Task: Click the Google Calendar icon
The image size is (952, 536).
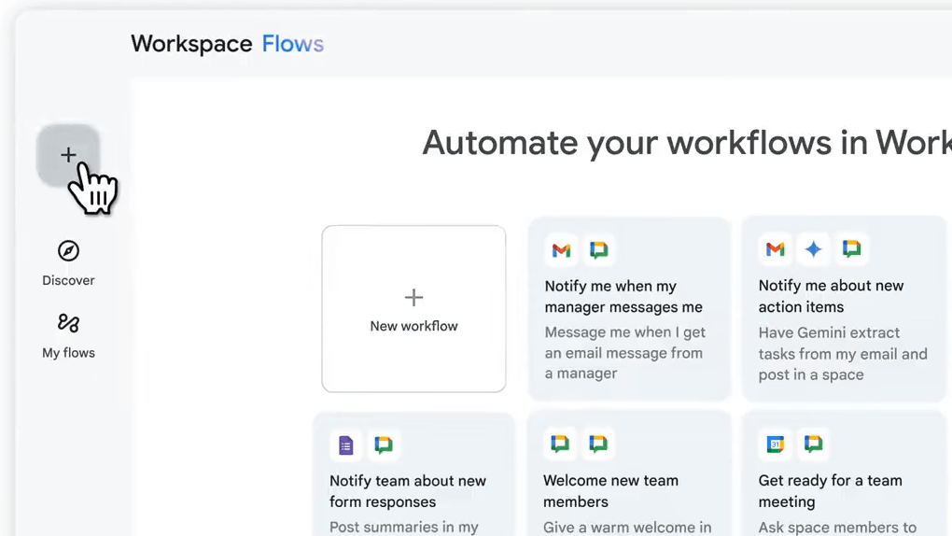Action: click(775, 444)
